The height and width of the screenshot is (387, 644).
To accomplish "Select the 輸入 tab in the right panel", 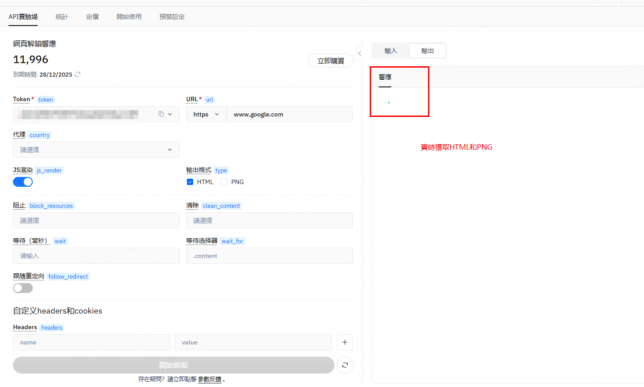I will tap(391, 51).
